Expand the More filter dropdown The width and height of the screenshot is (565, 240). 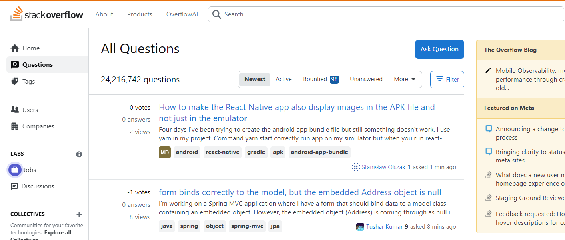tap(404, 79)
